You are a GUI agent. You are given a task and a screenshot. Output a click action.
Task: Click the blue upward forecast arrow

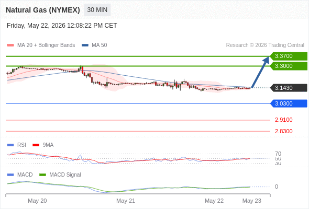coord(260,72)
